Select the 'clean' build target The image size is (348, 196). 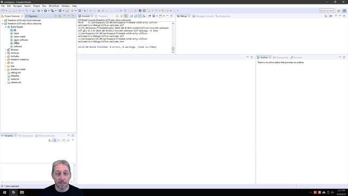click(16, 33)
